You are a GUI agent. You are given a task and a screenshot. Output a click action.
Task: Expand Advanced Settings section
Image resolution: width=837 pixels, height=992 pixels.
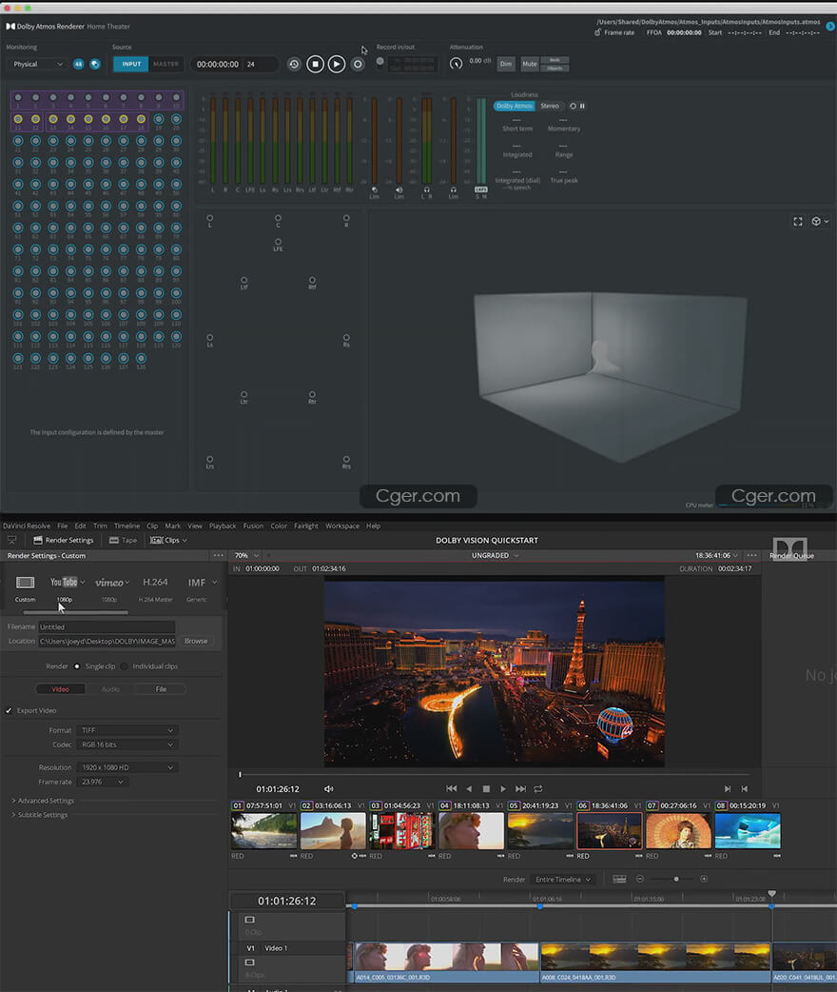(x=42, y=801)
